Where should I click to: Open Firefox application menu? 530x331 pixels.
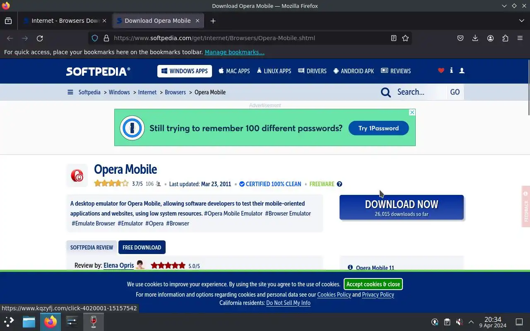pos(520,38)
